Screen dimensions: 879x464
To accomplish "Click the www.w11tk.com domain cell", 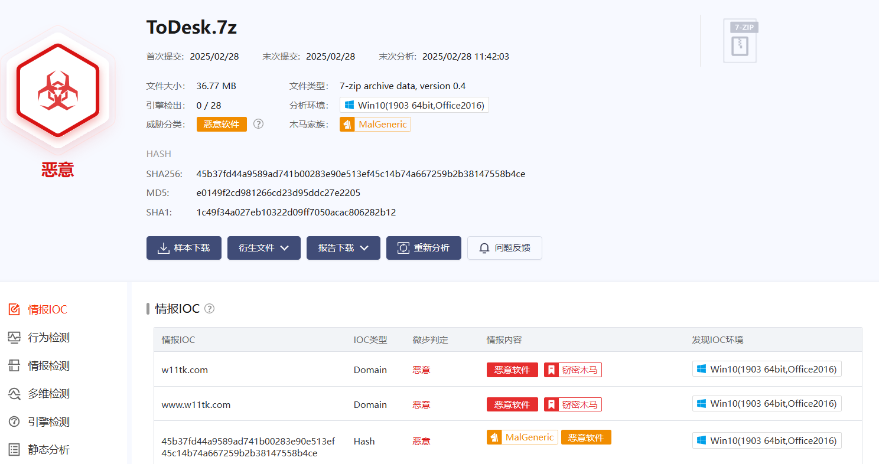I will [196, 404].
